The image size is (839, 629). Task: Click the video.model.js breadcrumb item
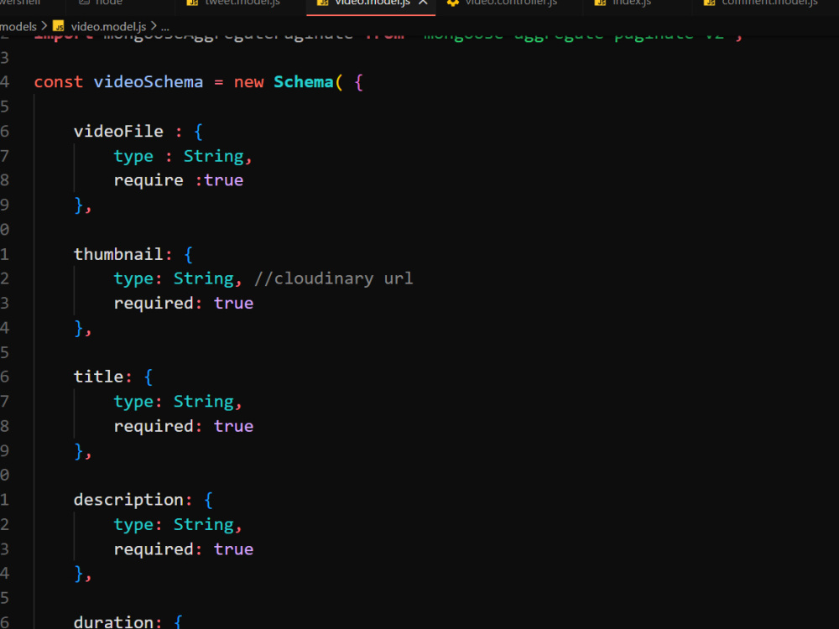108,27
